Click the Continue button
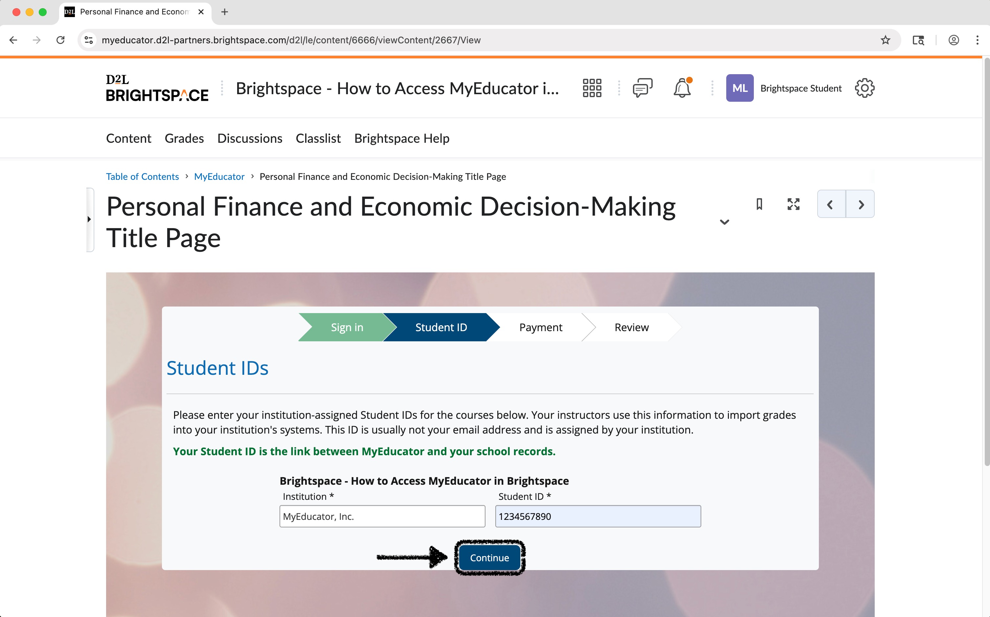Viewport: 990px width, 617px height. (489, 557)
